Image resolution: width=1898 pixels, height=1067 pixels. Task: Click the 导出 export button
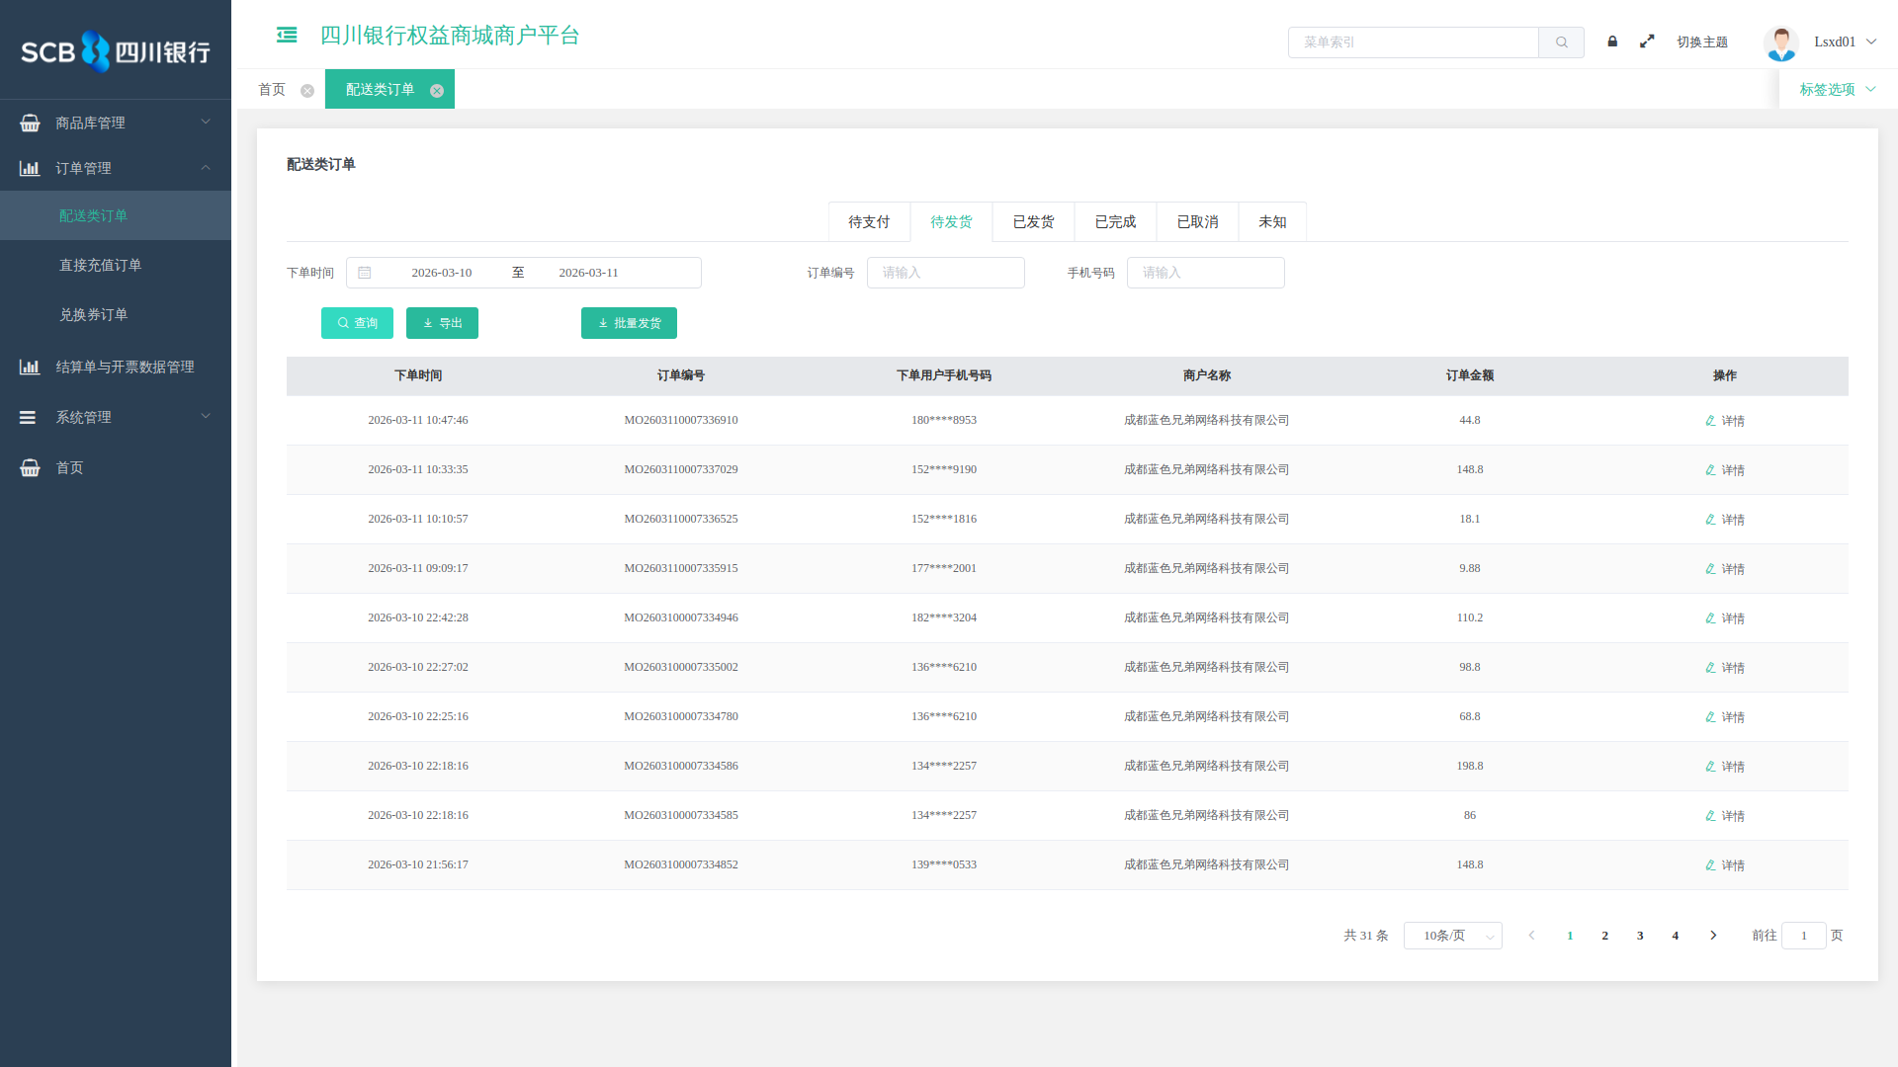coord(442,323)
